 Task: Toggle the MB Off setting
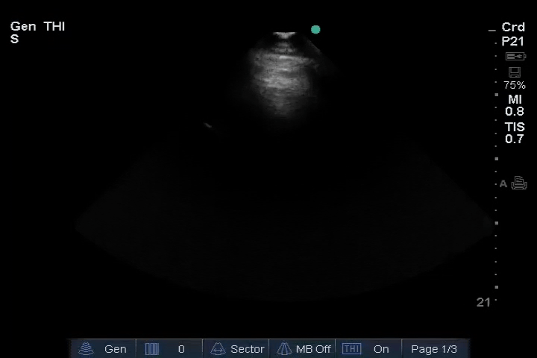tap(313, 349)
